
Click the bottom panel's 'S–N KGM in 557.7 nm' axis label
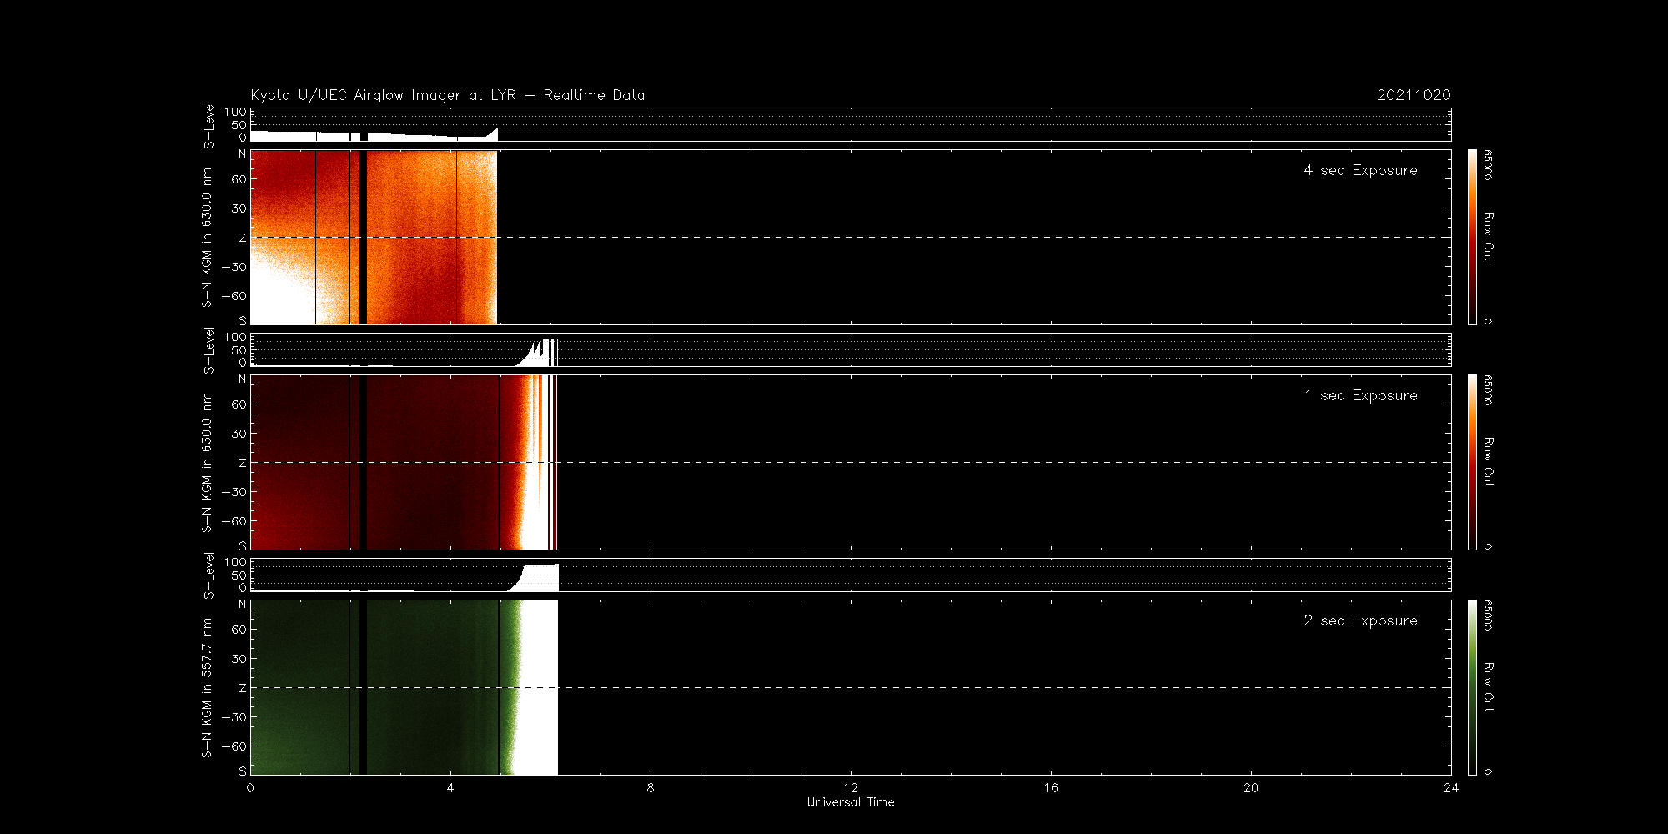pyautogui.click(x=207, y=688)
